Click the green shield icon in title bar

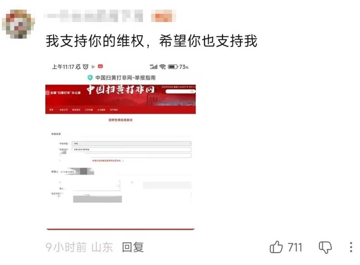[x=90, y=78]
